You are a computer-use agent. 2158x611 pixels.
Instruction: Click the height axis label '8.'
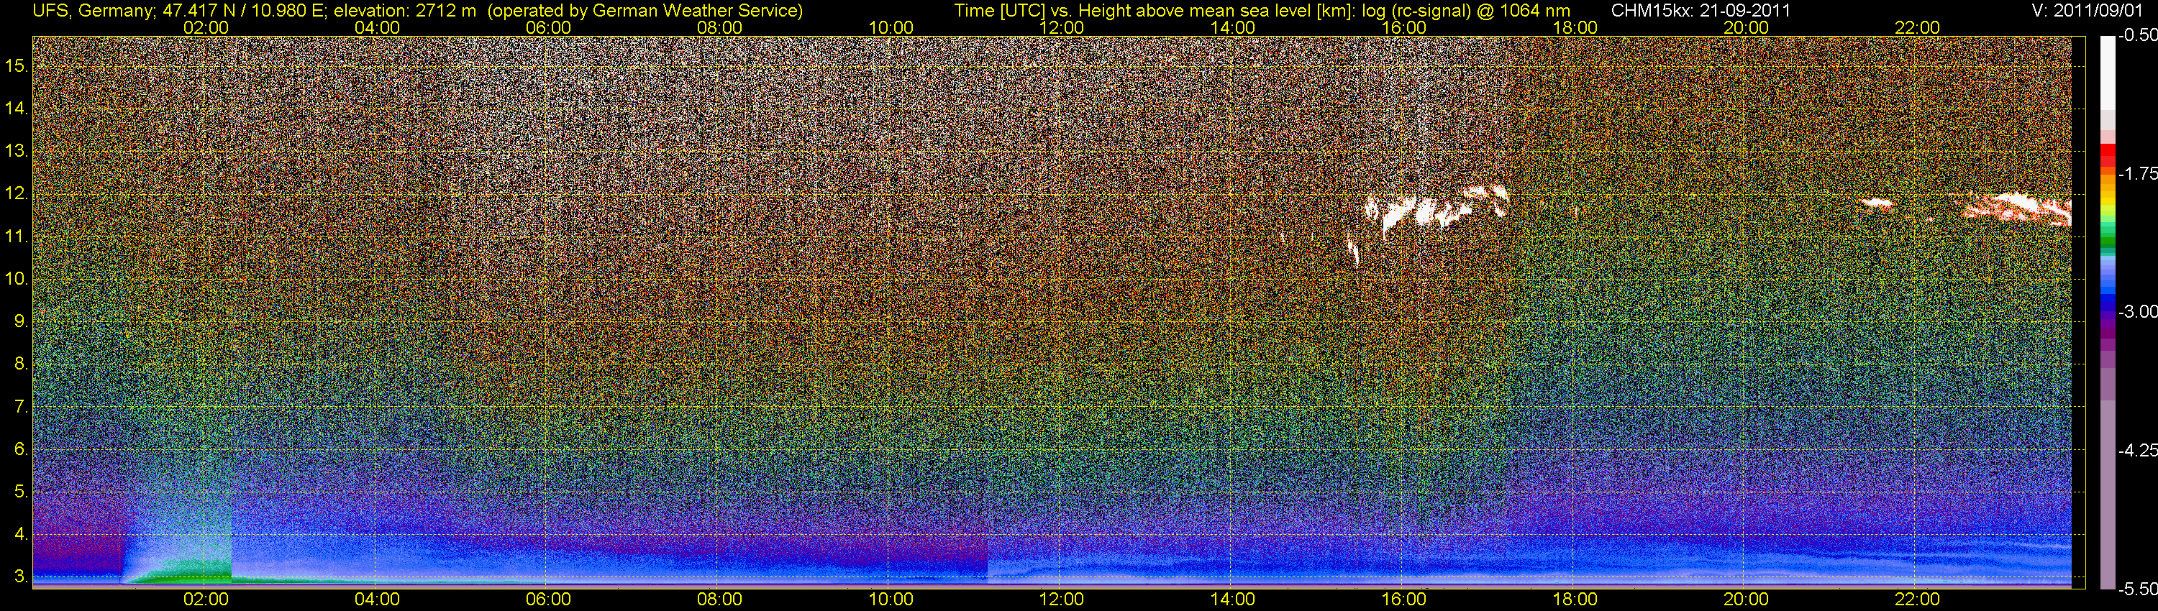pos(21,363)
